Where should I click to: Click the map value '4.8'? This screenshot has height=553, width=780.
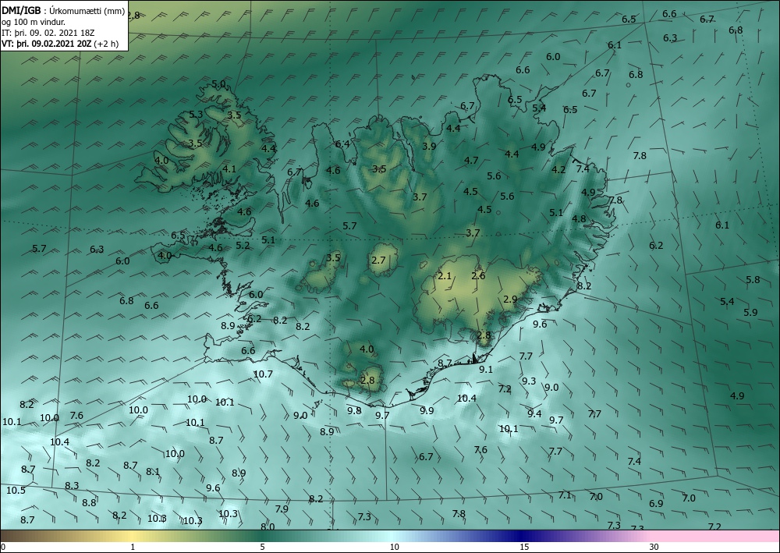point(579,219)
